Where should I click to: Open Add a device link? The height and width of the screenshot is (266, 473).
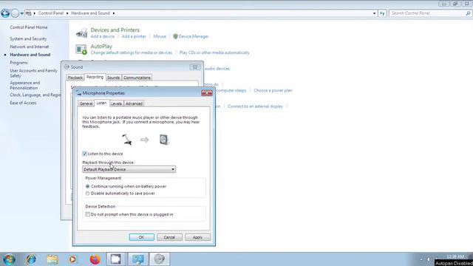103,36
